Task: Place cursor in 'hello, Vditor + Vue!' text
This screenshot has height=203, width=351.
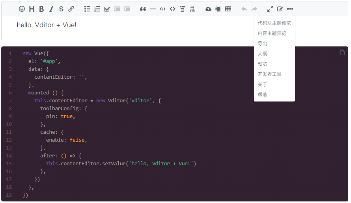Action: [47, 25]
